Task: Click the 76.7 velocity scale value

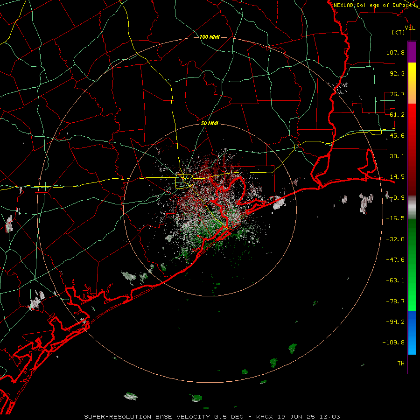Action: 397,94
